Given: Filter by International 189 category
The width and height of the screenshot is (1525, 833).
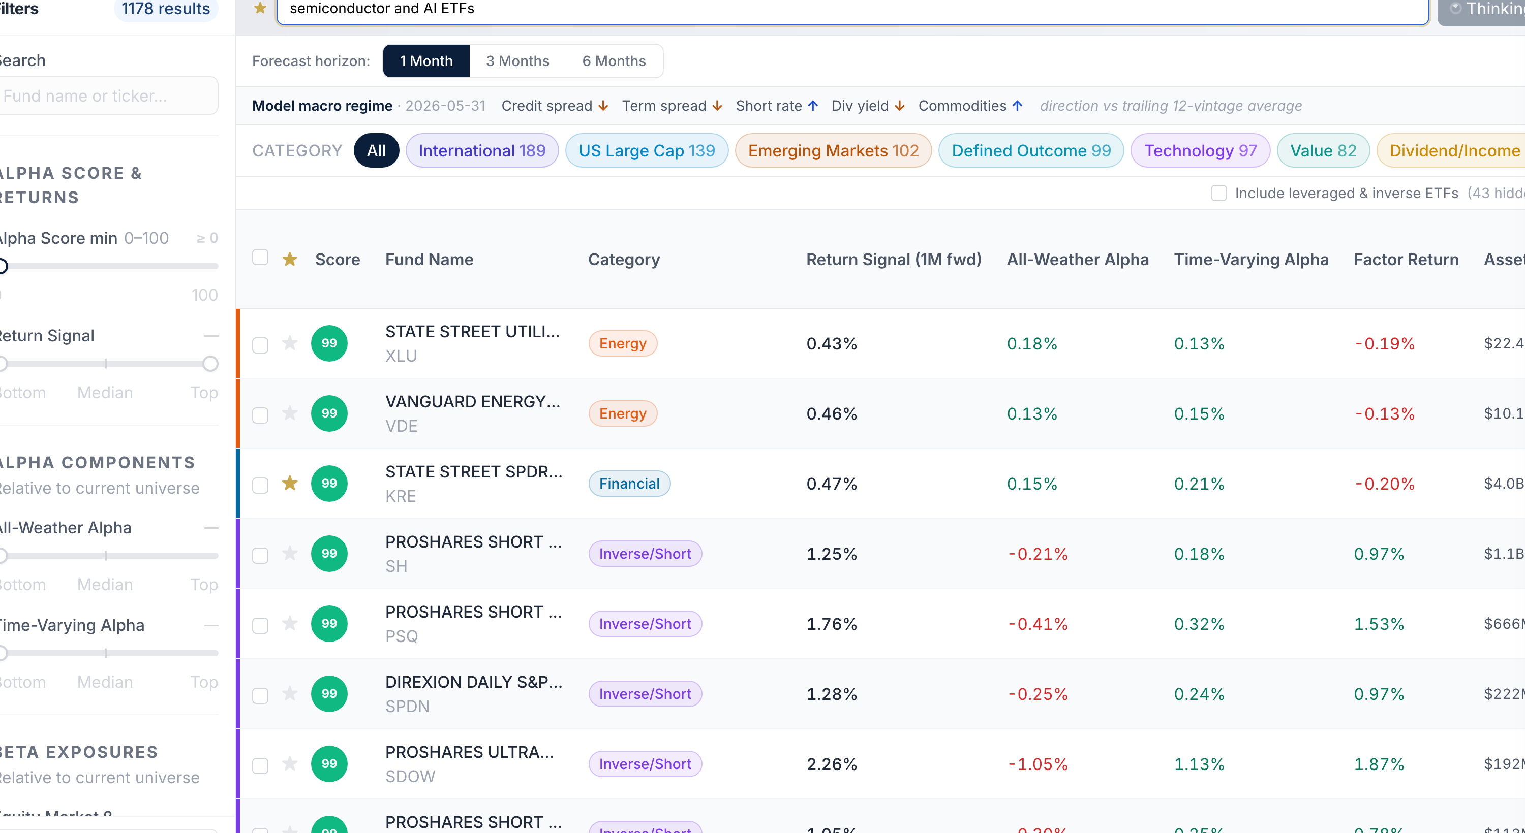Looking at the screenshot, I should click(482, 151).
